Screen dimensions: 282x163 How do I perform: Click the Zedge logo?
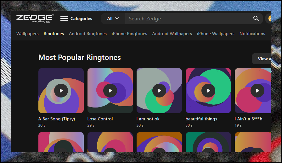(35, 18)
